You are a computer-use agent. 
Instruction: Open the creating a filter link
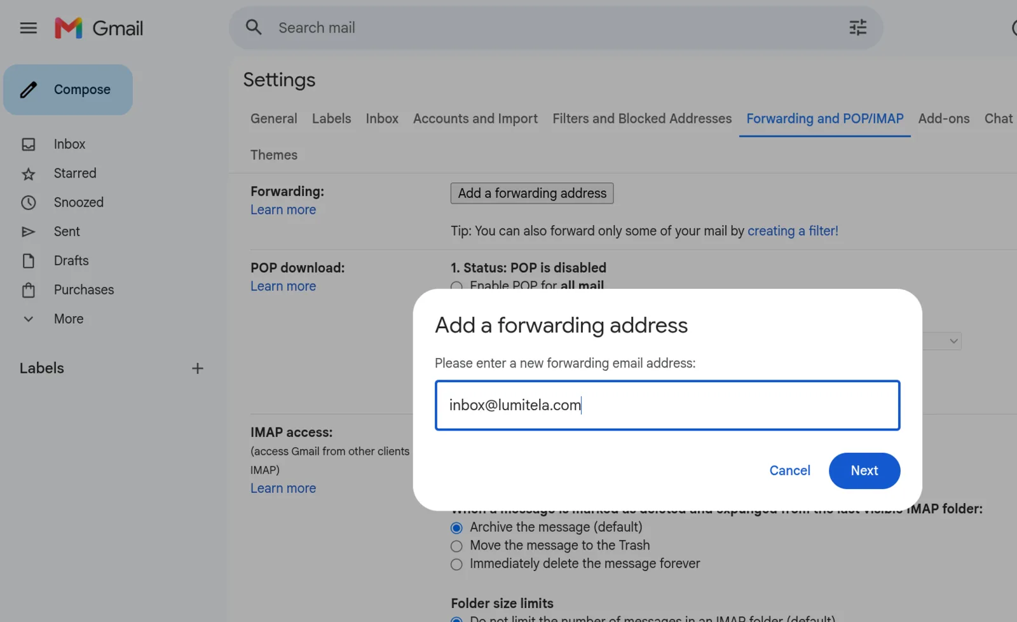click(x=793, y=231)
